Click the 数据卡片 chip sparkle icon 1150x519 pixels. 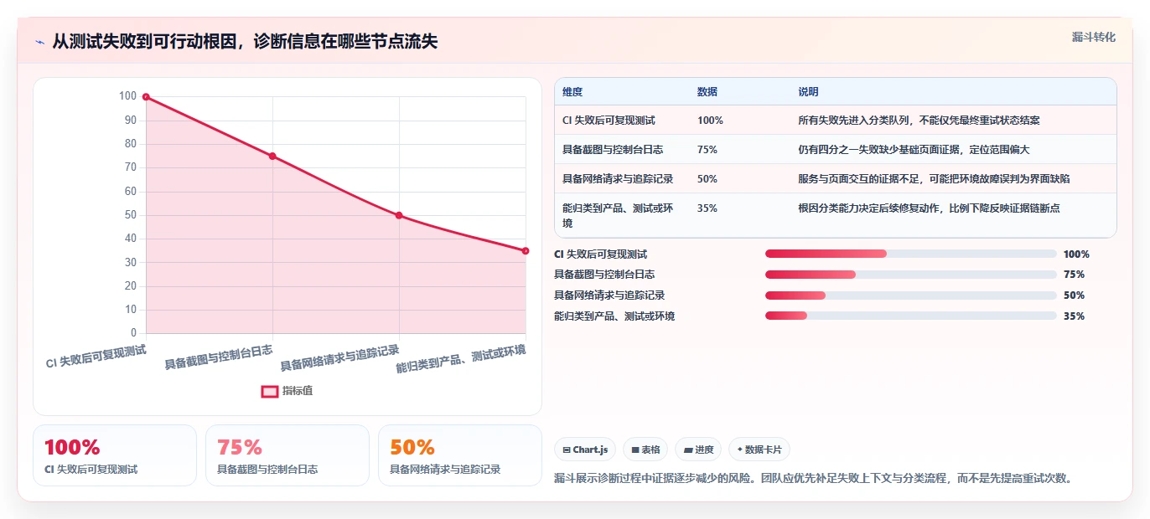click(739, 450)
